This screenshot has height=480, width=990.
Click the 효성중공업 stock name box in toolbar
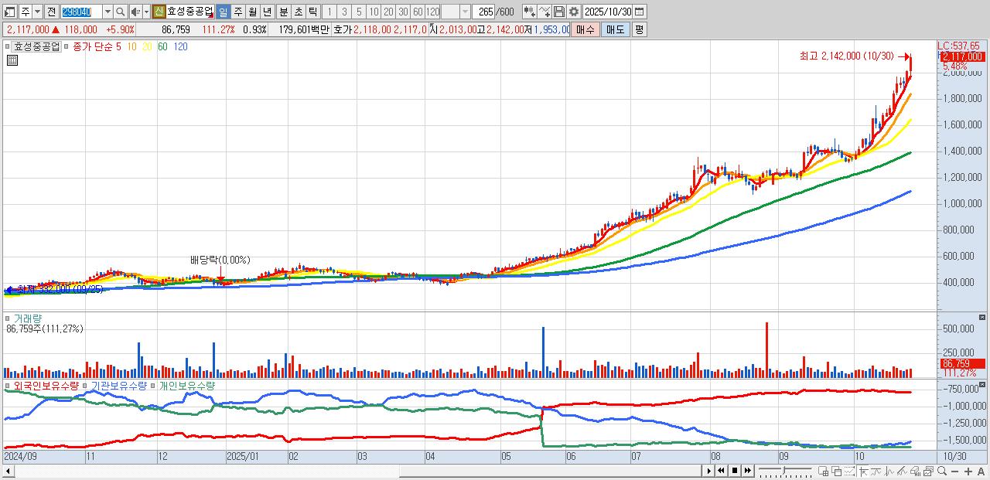pyautogui.click(x=190, y=12)
